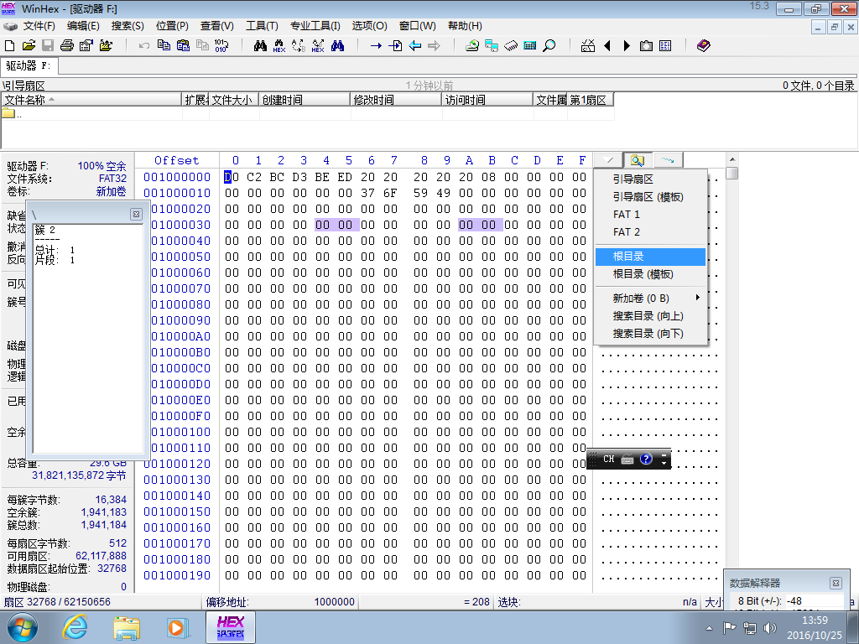Click the black Previous triangle icon

pyautogui.click(x=607, y=46)
